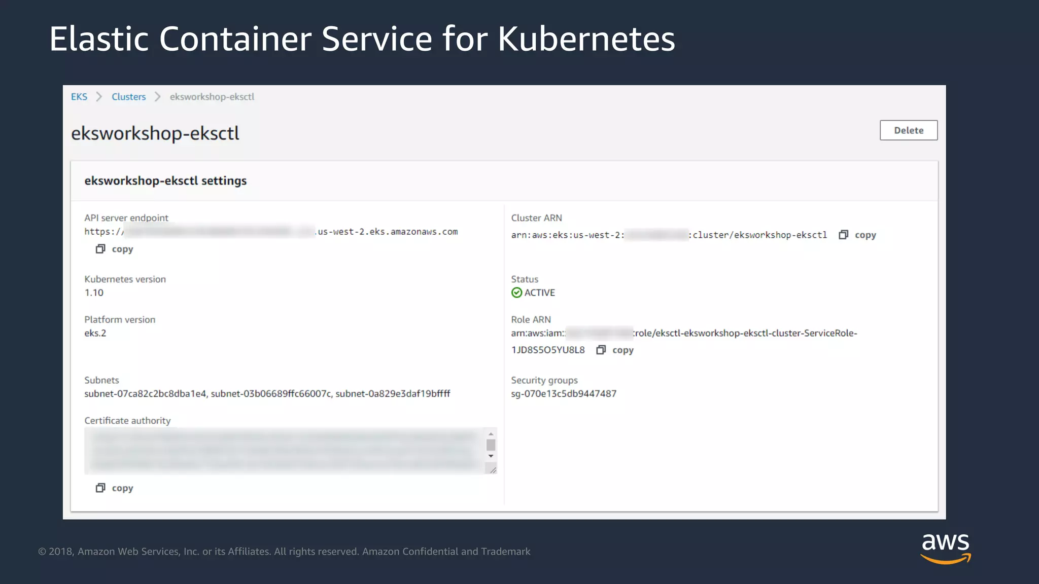
Task: Click the eksworkshop-eksctl settings heading
Action: (165, 180)
